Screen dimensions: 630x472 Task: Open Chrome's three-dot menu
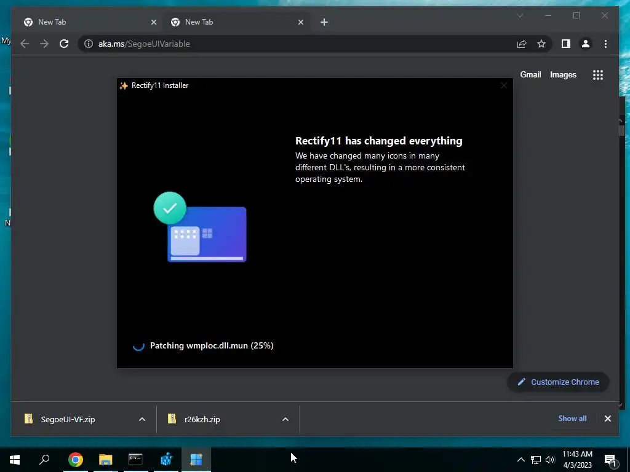tap(605, 44)
